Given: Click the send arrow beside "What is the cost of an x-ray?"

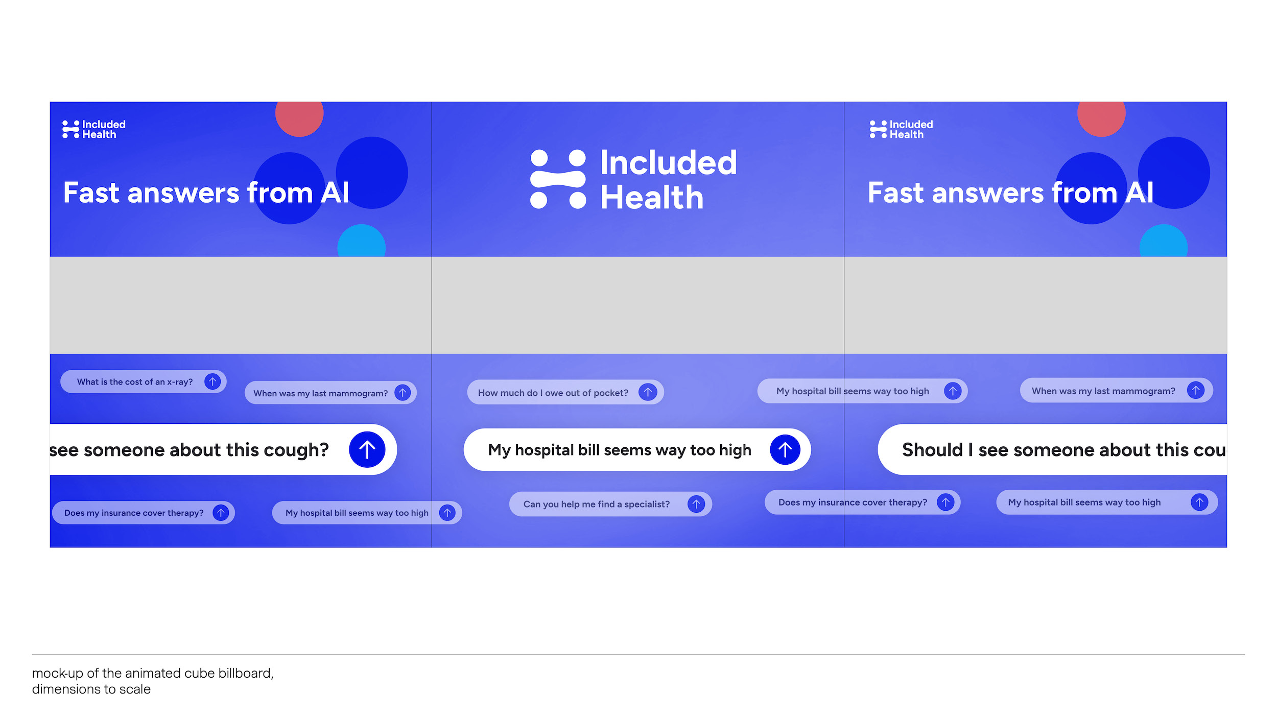Looking at the screenshot, I should pyautogui.click(x=212, y=381).
